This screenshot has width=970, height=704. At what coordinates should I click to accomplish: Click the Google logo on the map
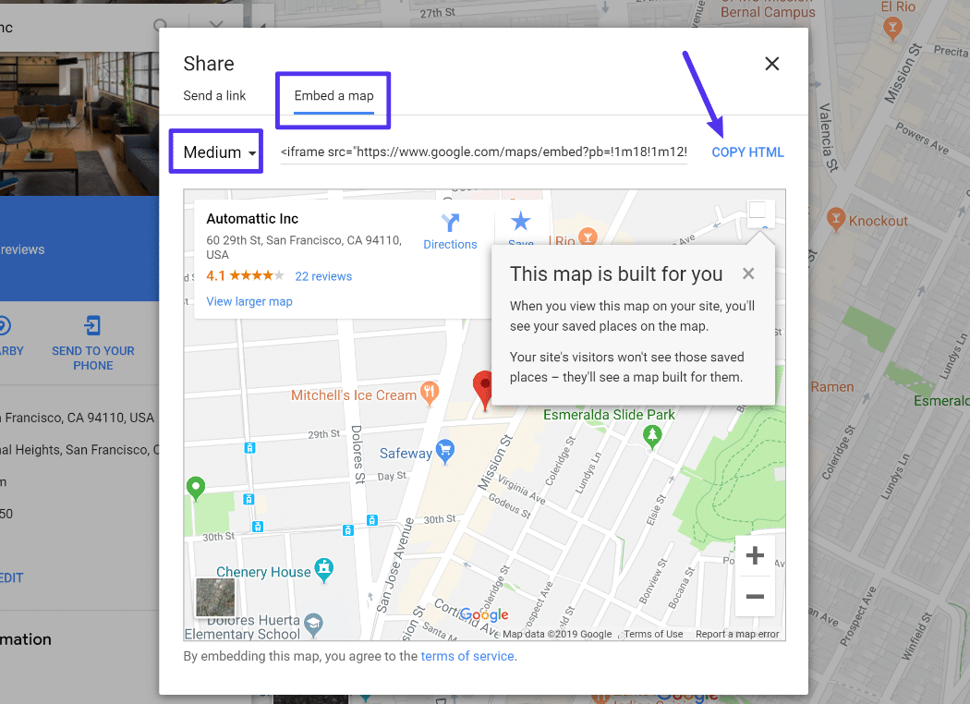(483, 614)
